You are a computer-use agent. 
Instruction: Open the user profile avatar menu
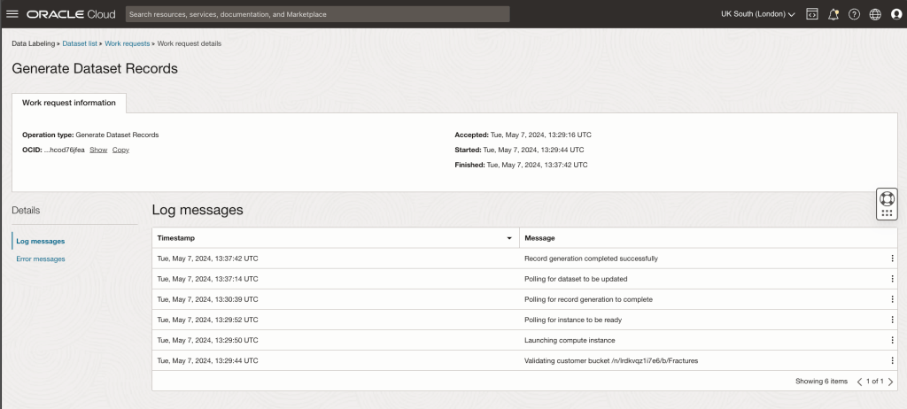pos(895,14)
